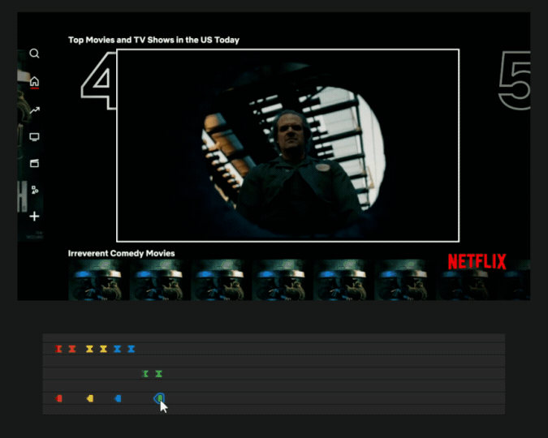Open Search from the Netflix sidebar

tap(34, 54)
